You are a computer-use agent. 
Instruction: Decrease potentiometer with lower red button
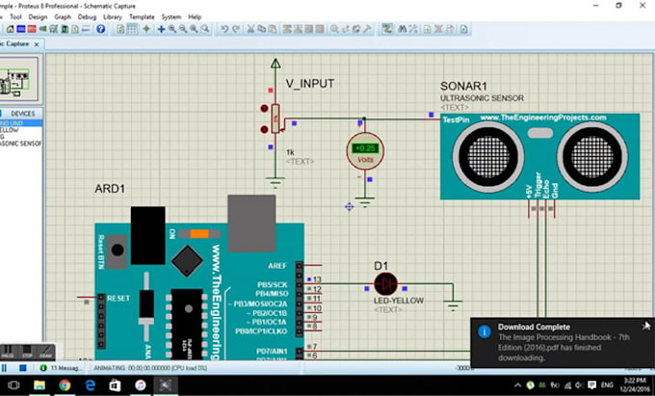point(264,129)
